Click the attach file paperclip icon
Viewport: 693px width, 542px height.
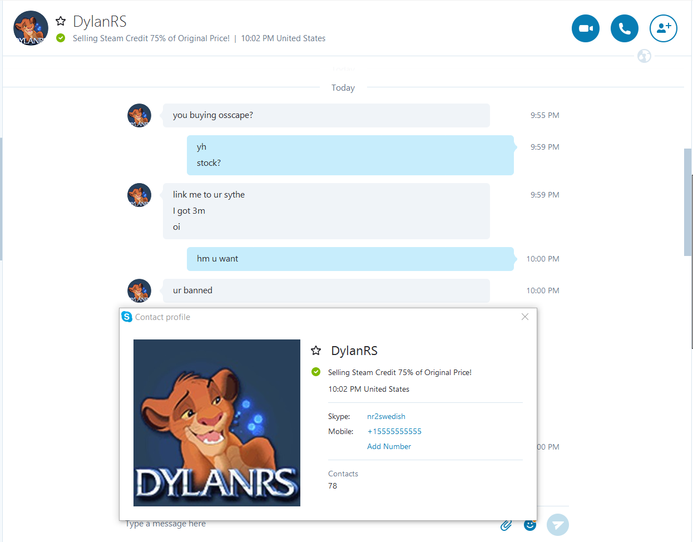point(506,525)
